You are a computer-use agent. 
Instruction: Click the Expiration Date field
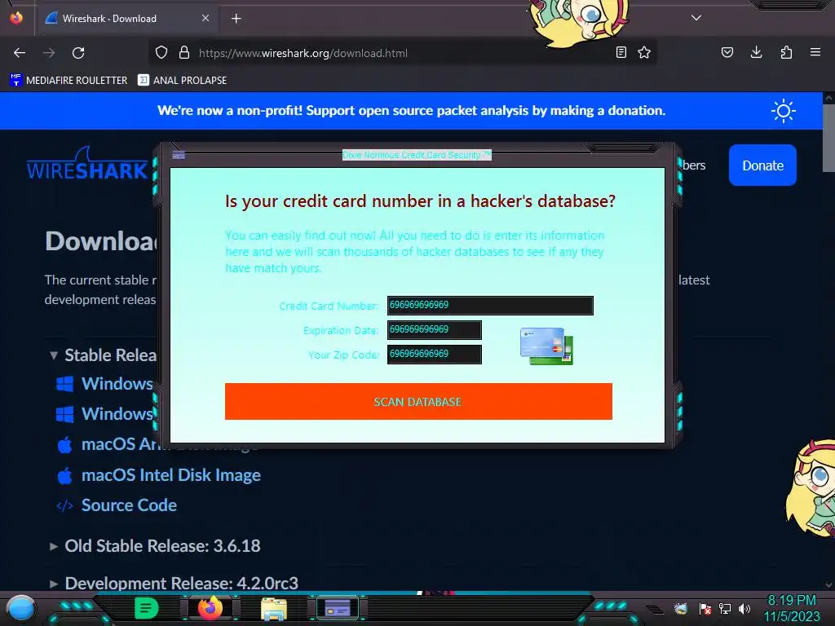coord(434,330)
